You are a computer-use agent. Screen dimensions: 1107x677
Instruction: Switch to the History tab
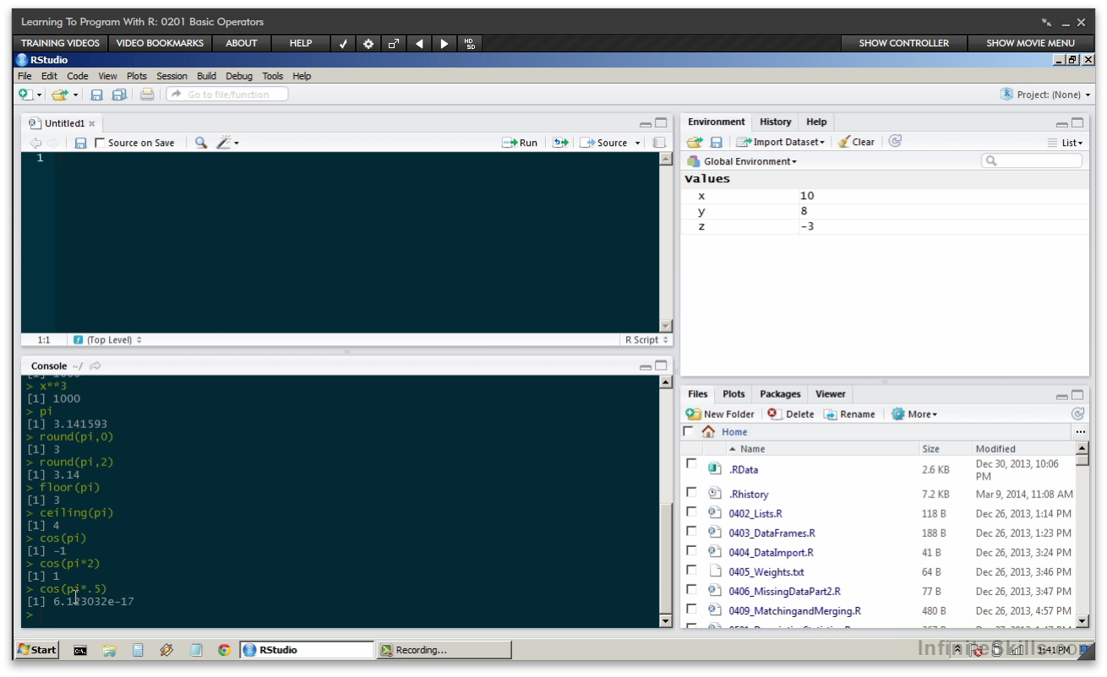(775, 122)
